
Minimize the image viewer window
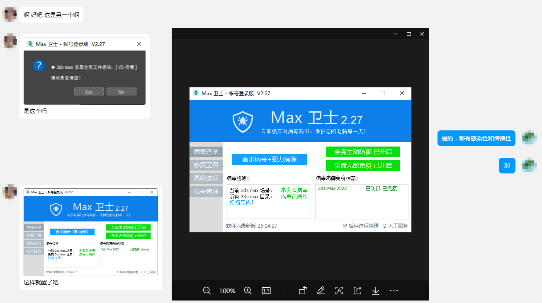(x=396, y=34)
